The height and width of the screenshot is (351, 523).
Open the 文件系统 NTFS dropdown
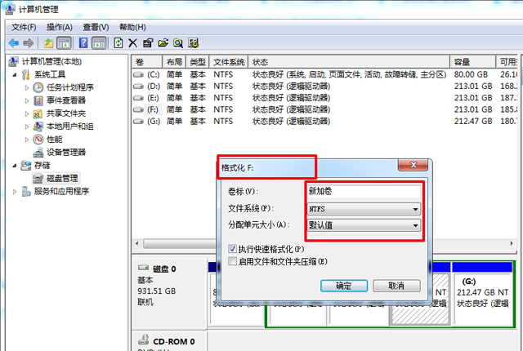tap(415, 208)
